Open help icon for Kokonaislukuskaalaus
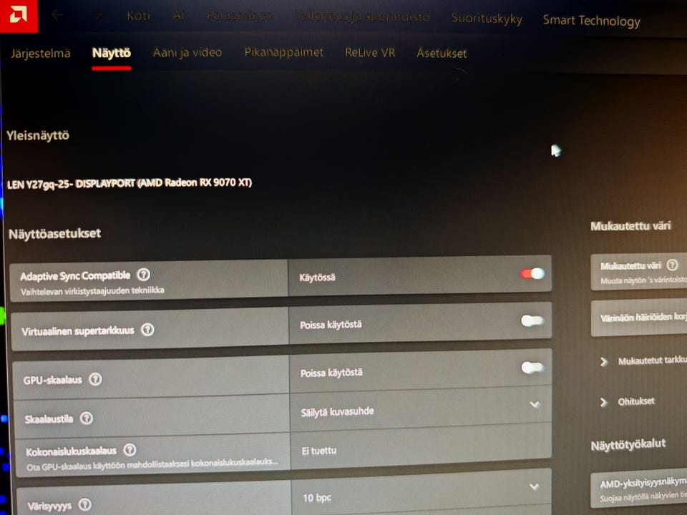The width and height of the screenshot is (687, 515). (130, 449)
